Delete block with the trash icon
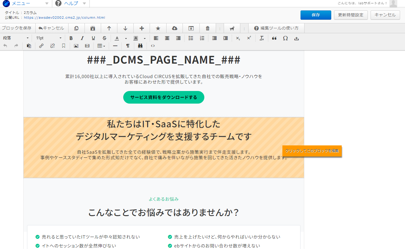The height and width of the screenshot is (249, 405). (207, 28)
